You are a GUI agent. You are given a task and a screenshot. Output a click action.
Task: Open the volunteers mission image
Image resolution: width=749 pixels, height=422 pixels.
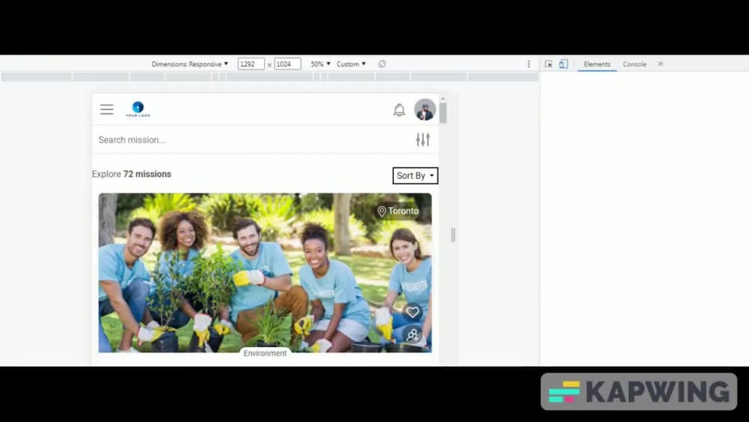(265, 272)
